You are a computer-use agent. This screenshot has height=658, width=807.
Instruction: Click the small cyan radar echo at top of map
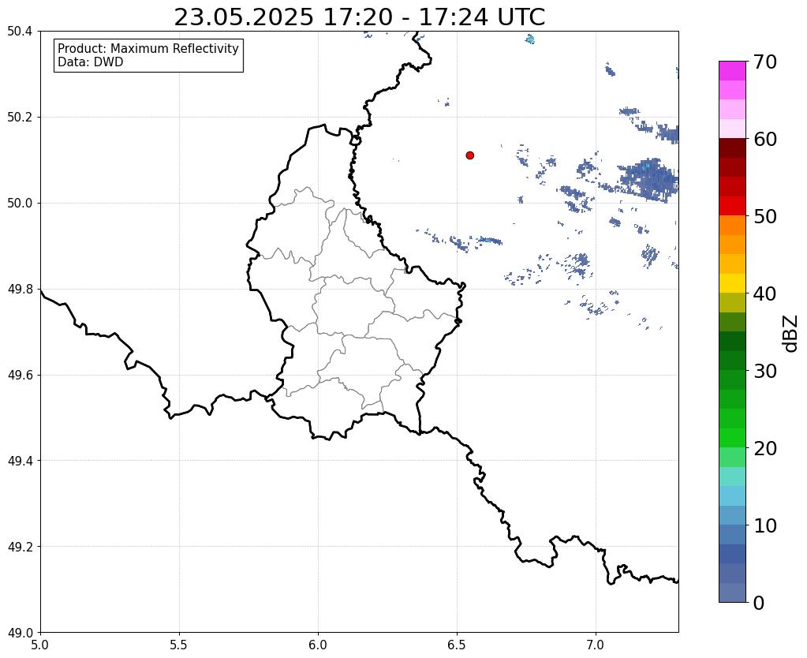pos(530,39)
